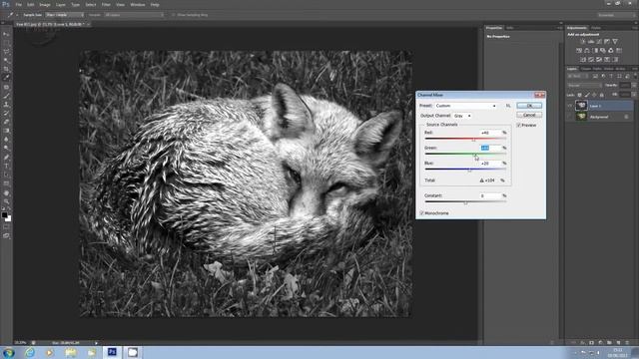639x359 pixels.
Task: Add a Curves adjustment
Action: (x=599, y=42)
